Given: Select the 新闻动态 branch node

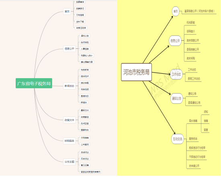Looking at the screenshot, I should pyautogui.click(x=70, y=86).
